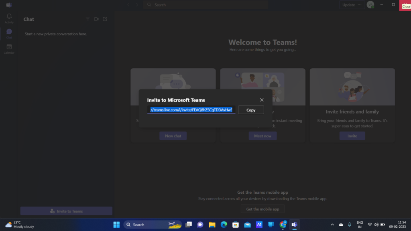Select the Chat icon in the left rail
The height and width of the screenshot is (231, 411).
pos(9,34)
